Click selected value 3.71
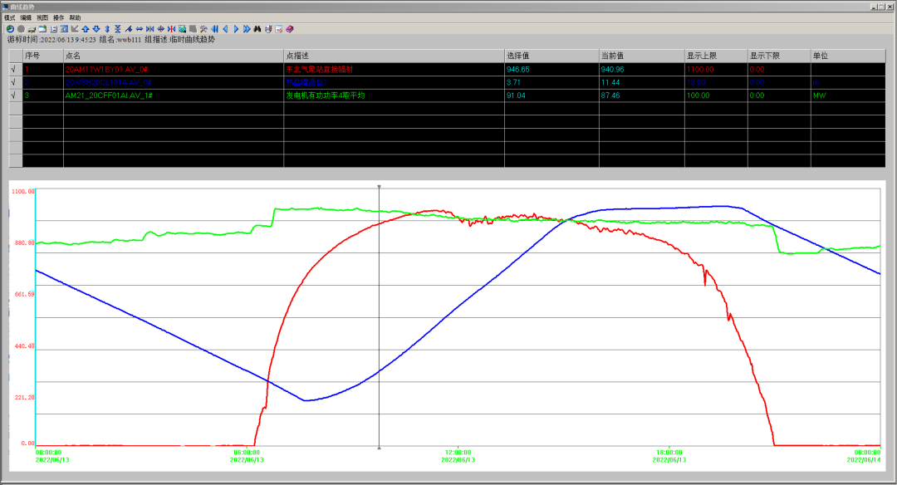 pyautogui.click(x=513, y=82)
